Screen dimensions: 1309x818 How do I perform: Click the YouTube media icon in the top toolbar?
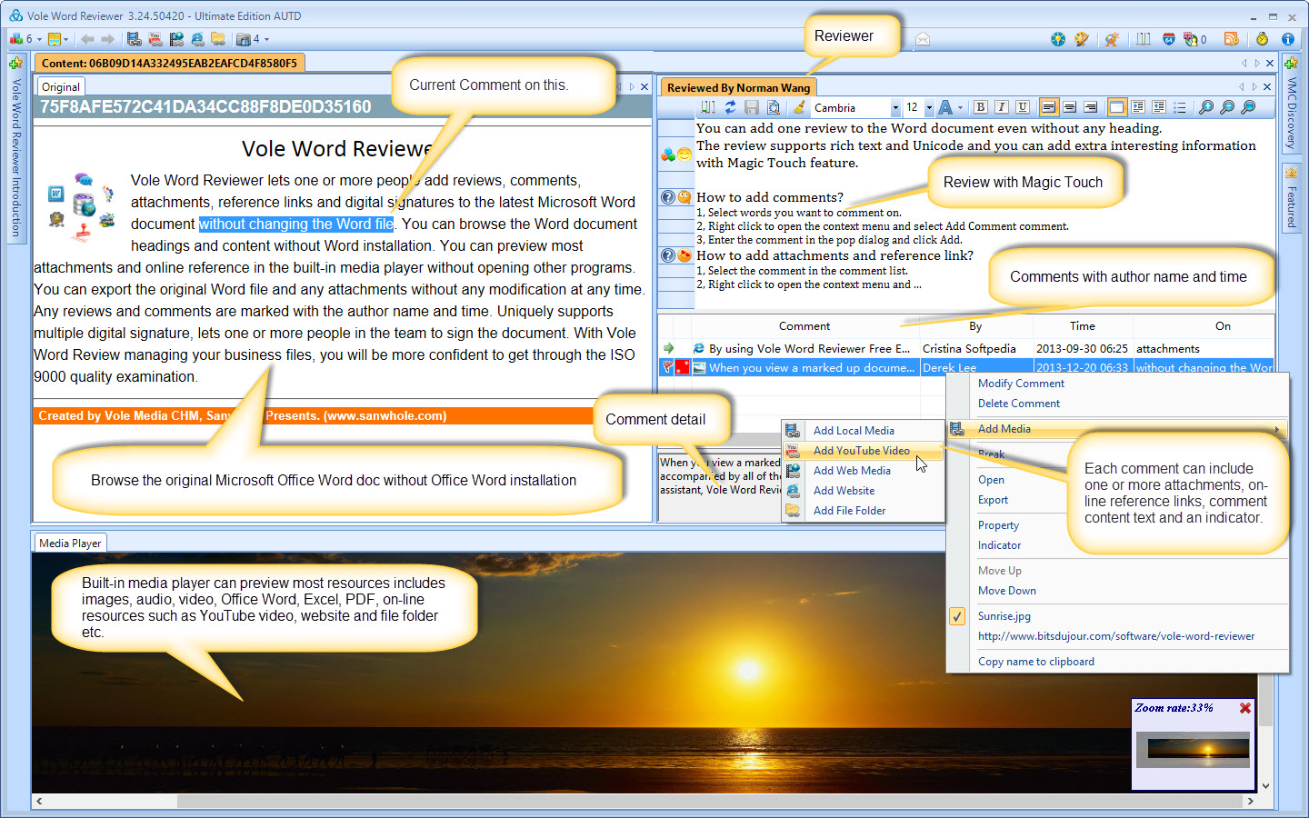click(x=155, y=39)
